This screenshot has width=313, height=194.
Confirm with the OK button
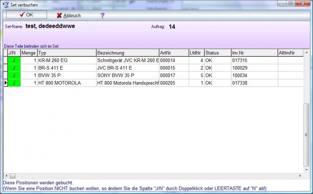[x=27, y=15]
